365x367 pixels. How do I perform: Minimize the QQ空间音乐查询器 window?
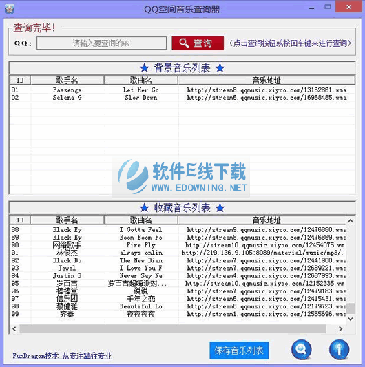tap(311, 8)
